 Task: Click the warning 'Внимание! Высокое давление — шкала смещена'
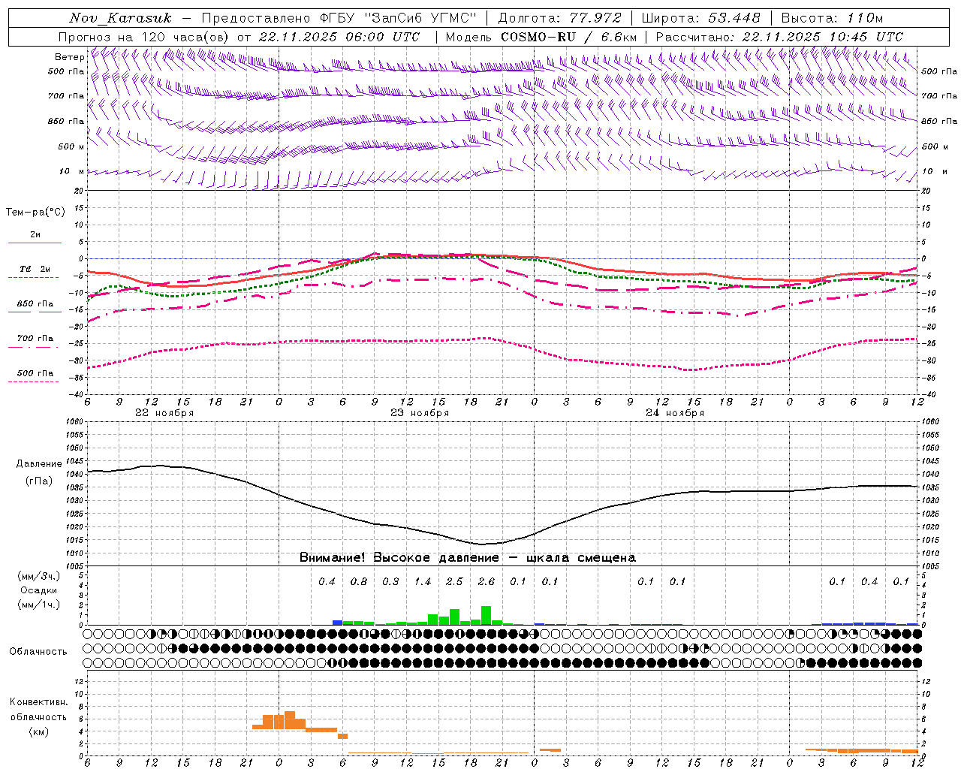tap(467, 558)
